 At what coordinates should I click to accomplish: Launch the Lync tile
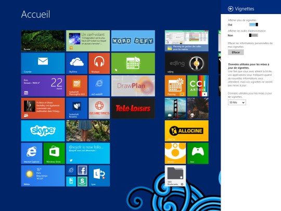point(99,176)
